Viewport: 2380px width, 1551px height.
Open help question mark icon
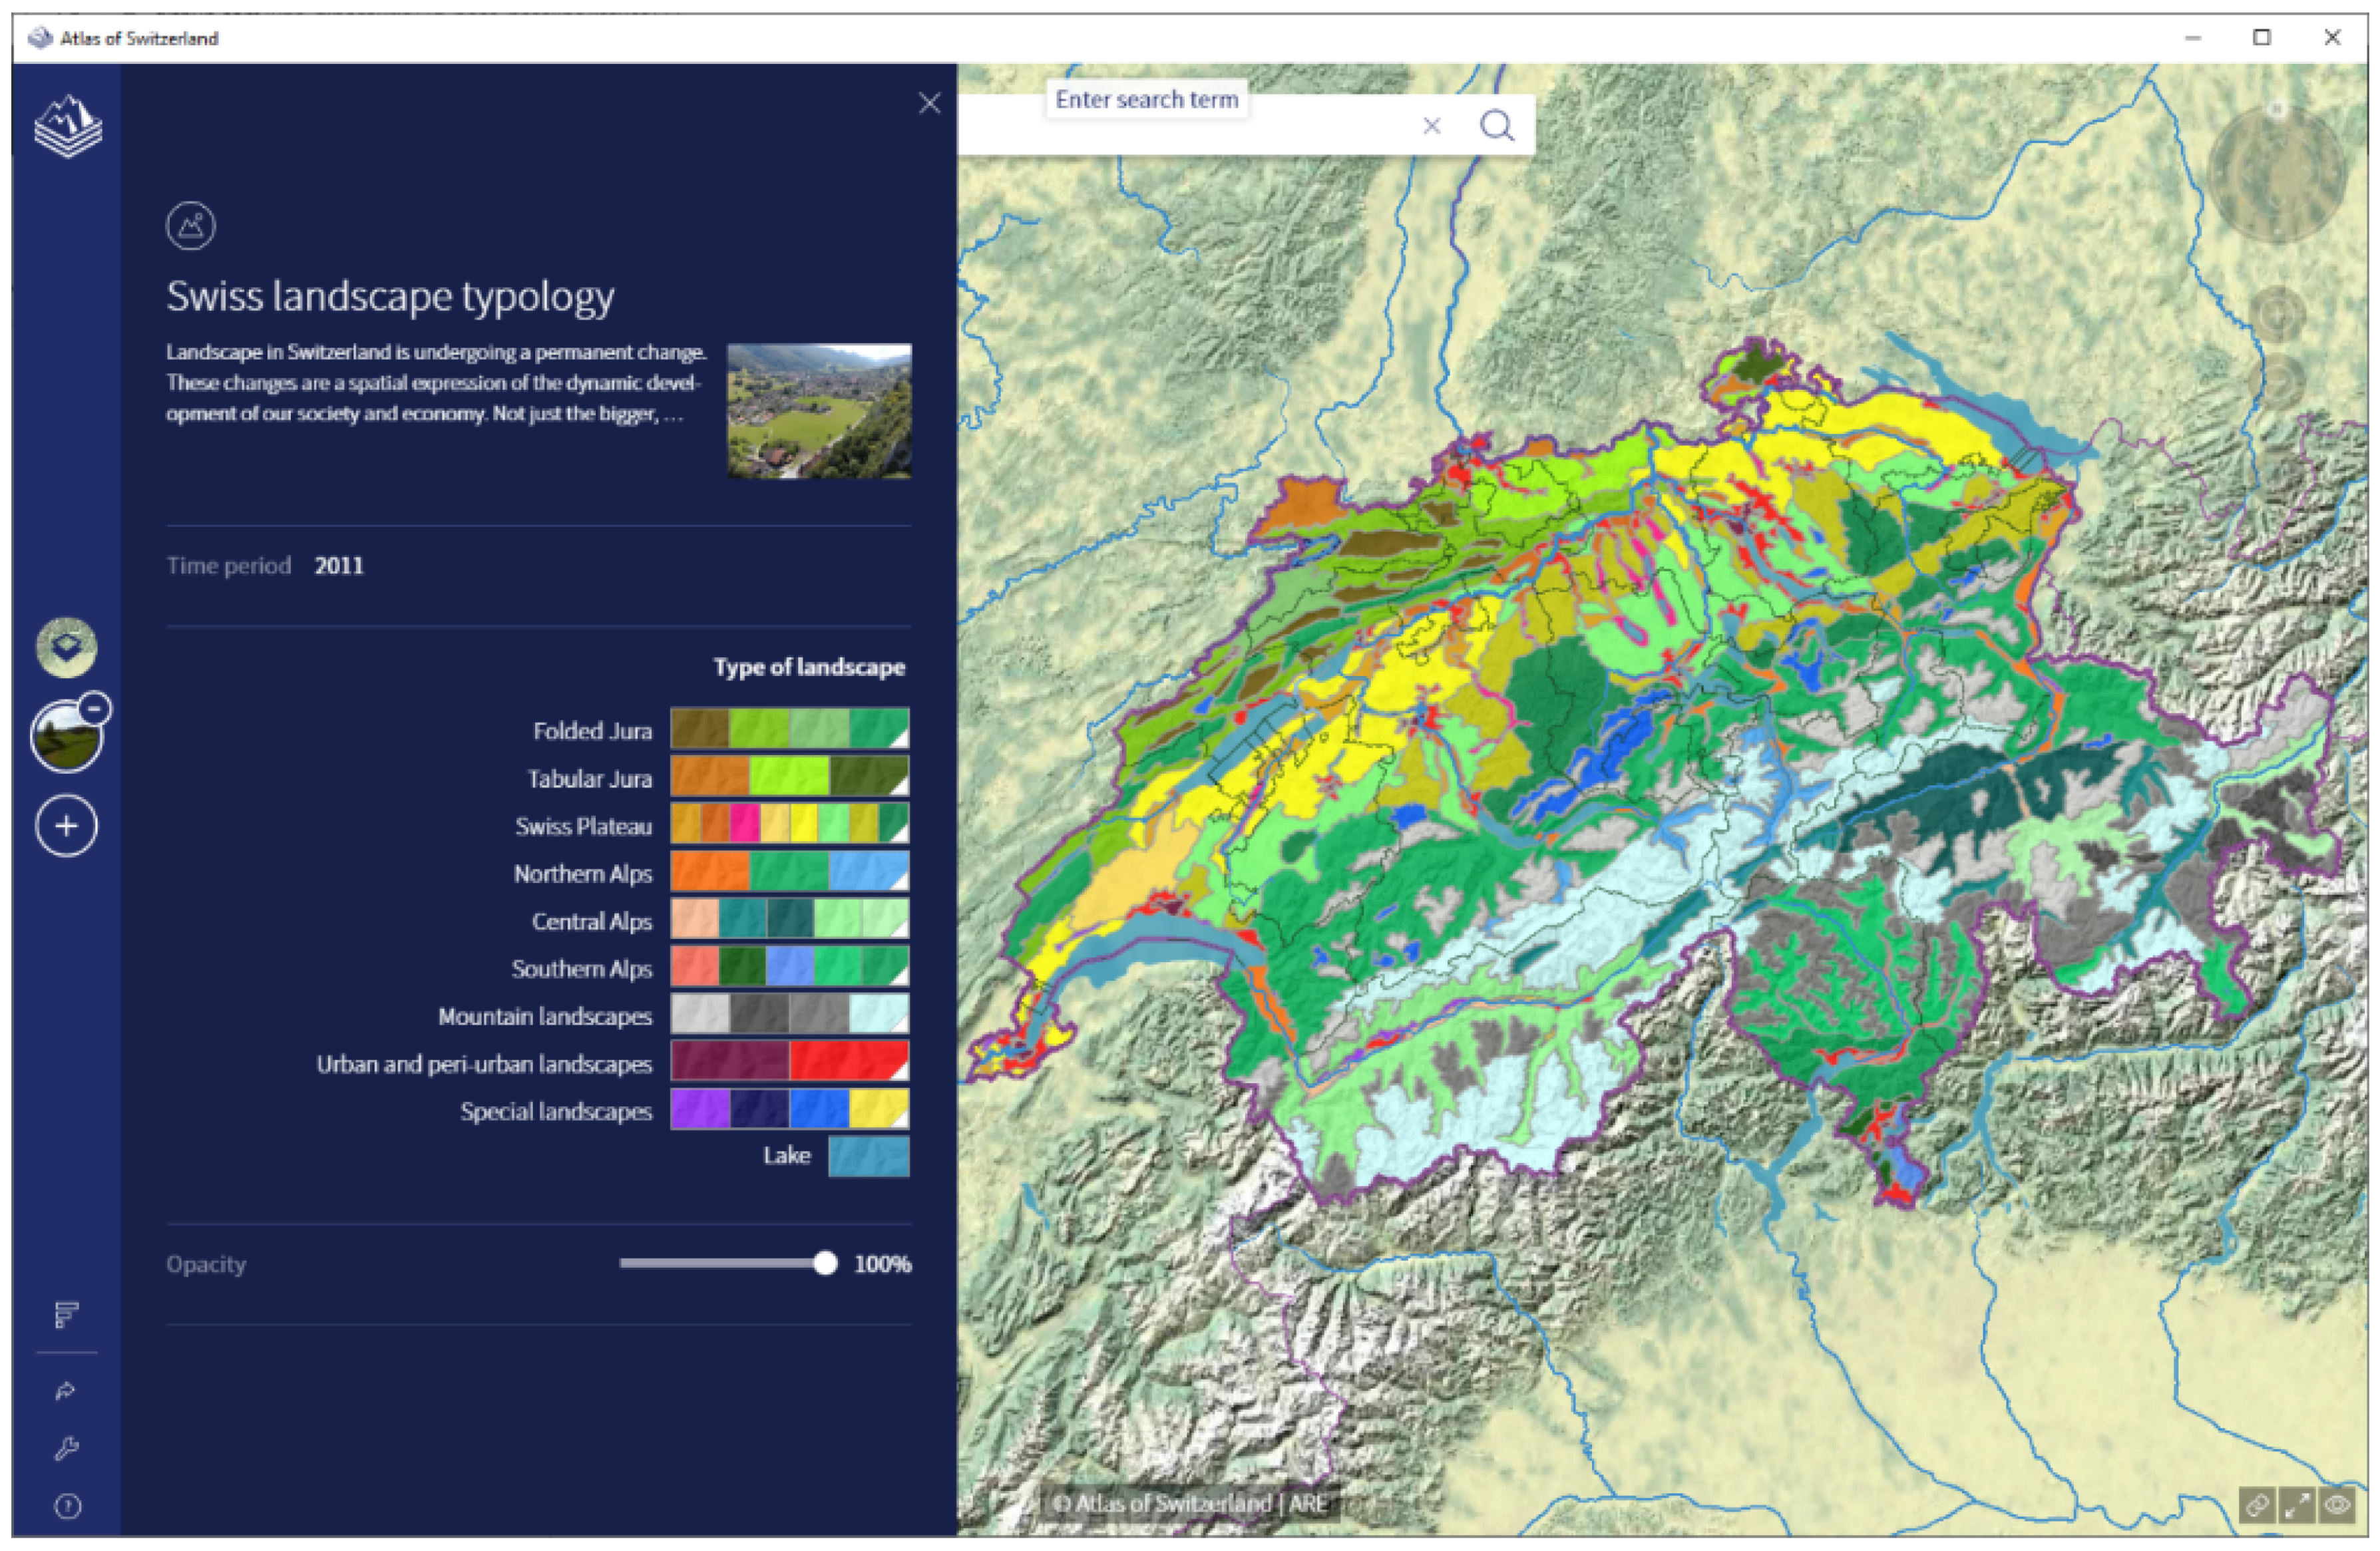(66, 1506)
